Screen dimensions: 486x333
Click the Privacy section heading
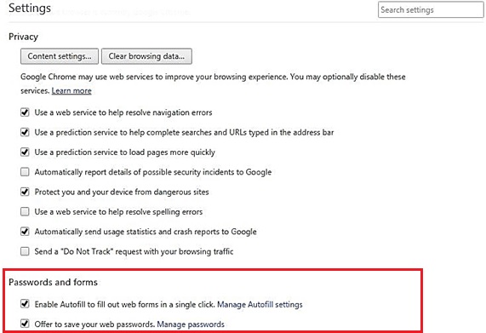23,37
